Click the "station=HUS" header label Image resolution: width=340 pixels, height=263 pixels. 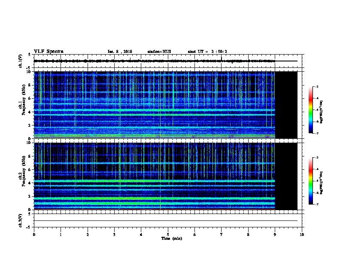click(x=159, y=52)
